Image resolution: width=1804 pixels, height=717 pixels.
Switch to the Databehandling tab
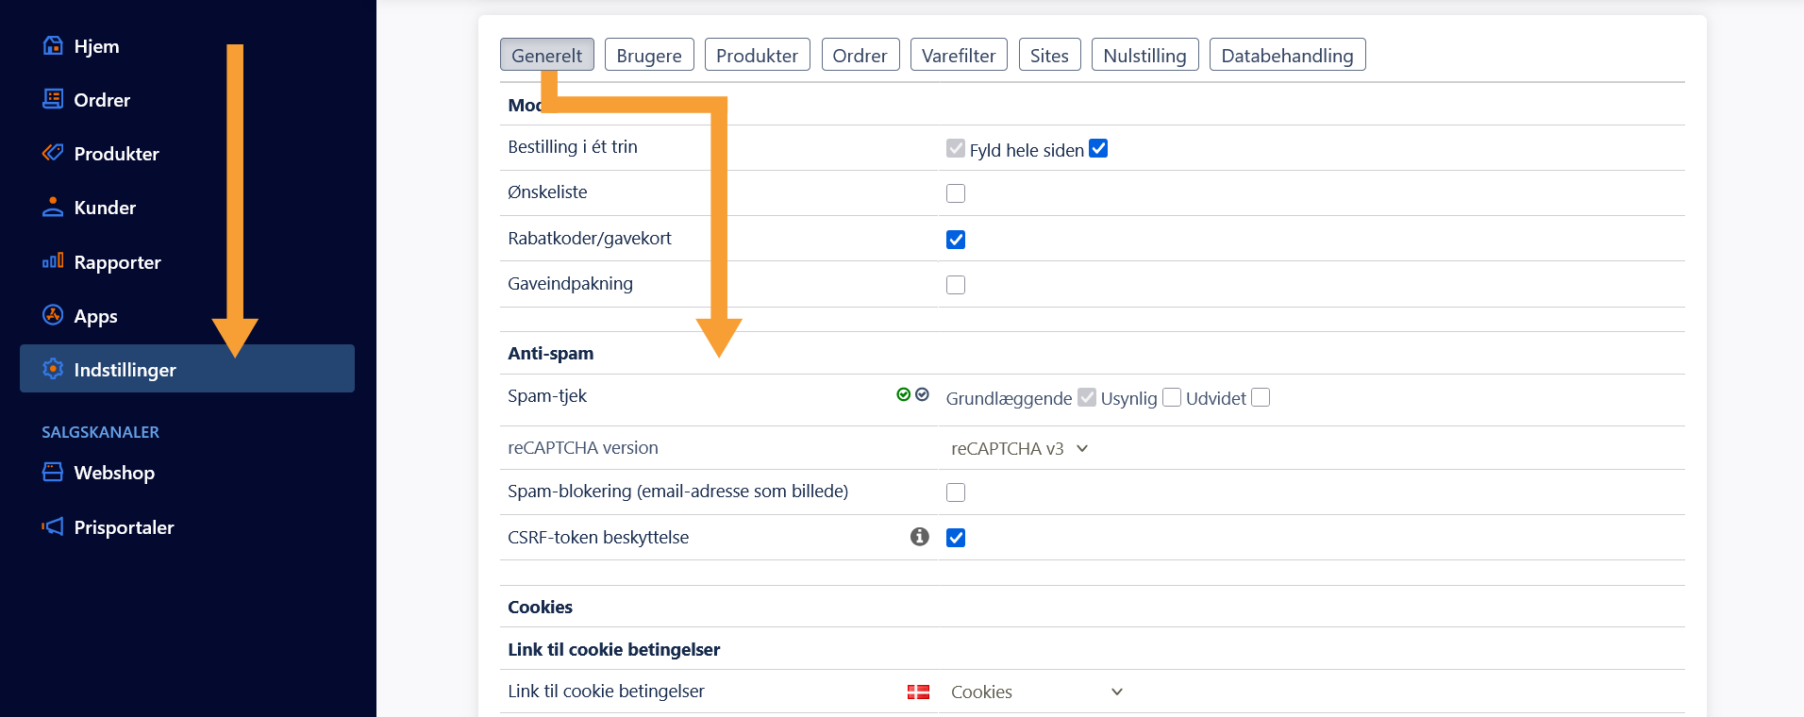pyautogui.click(x=1287, y=56)
